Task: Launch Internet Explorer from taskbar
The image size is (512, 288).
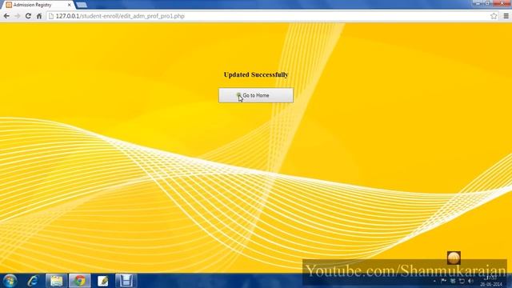Action: tap(33, 281)
